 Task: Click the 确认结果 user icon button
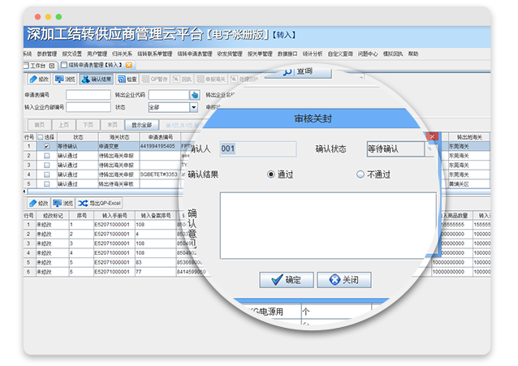coord(85,80)
